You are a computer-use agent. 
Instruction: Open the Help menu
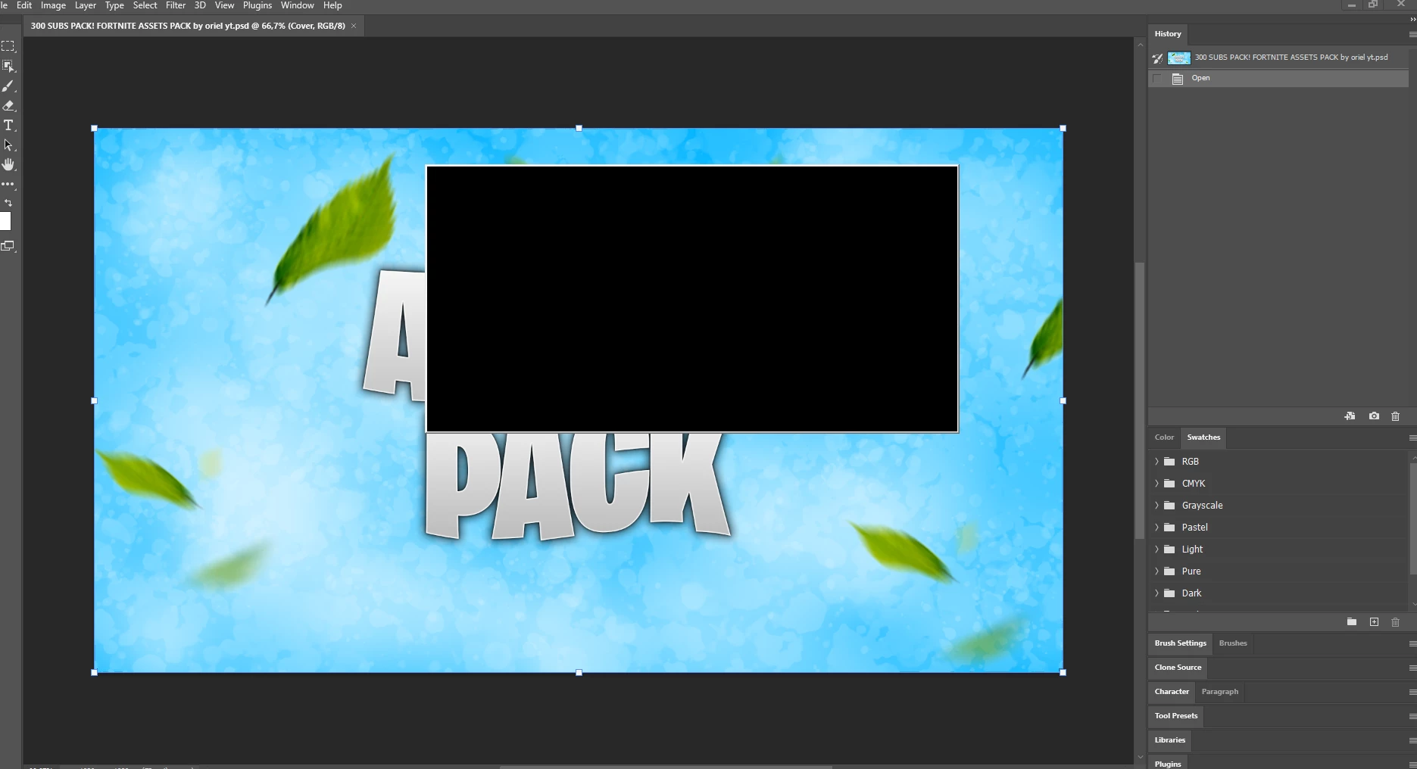(332, 5)
